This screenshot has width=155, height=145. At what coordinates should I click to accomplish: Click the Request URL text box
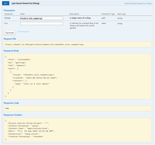(78, 44)
